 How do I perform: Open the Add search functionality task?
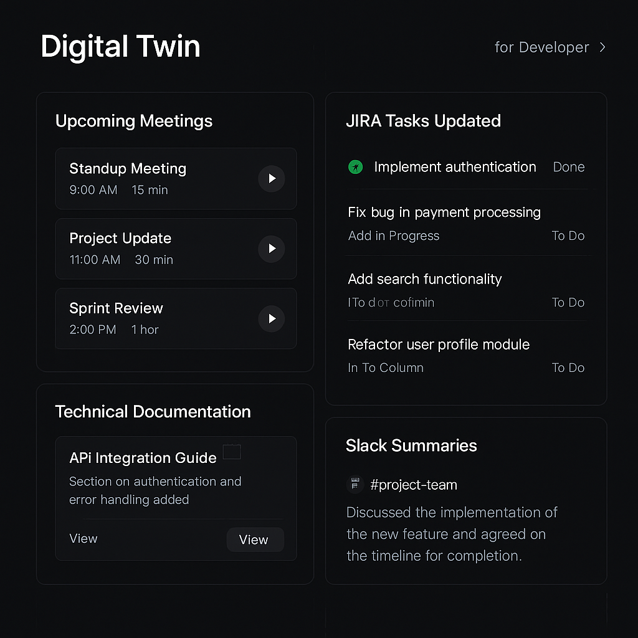click(424, 279)
